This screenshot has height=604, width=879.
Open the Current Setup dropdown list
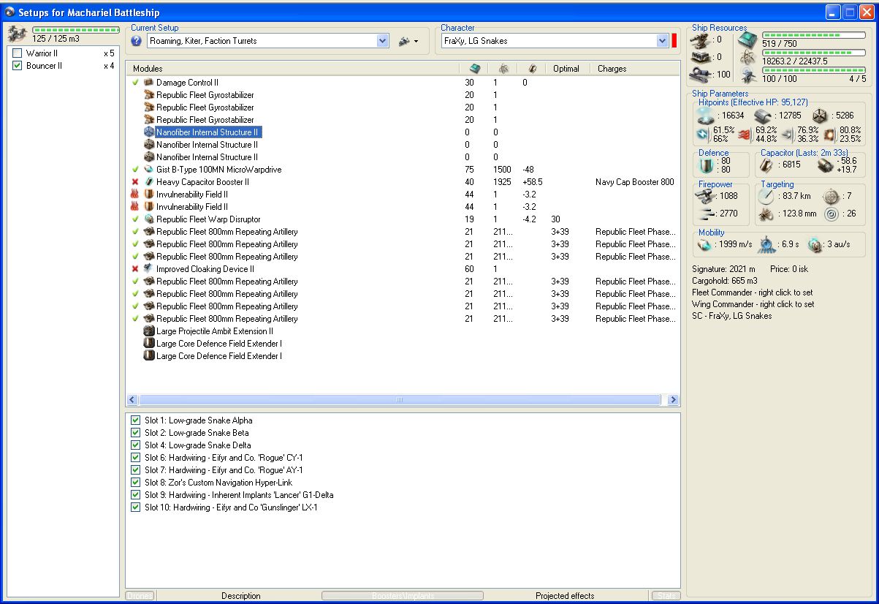[383, 42]
